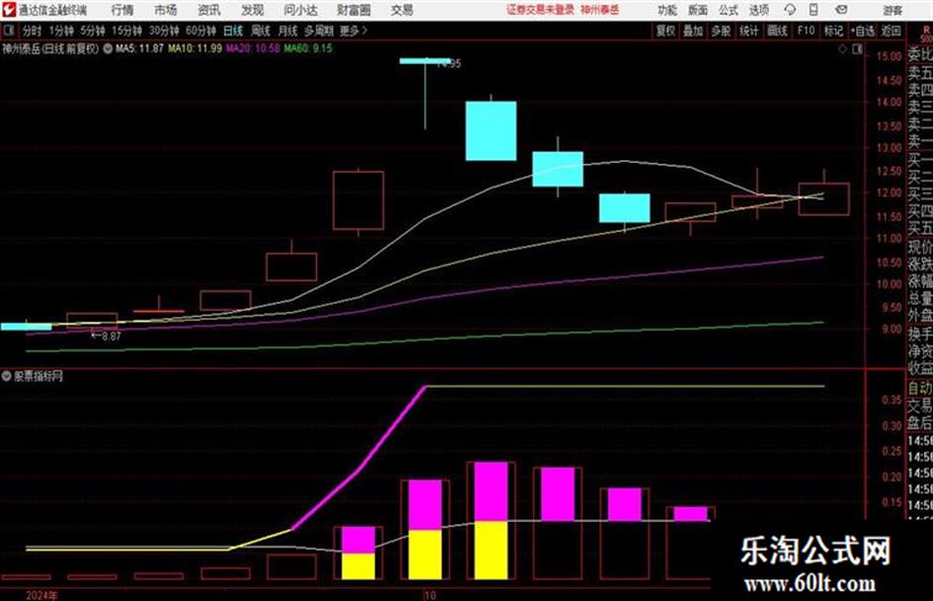Select the 日线 daily period tab
The image size is (933, 601).
point(233,31)
